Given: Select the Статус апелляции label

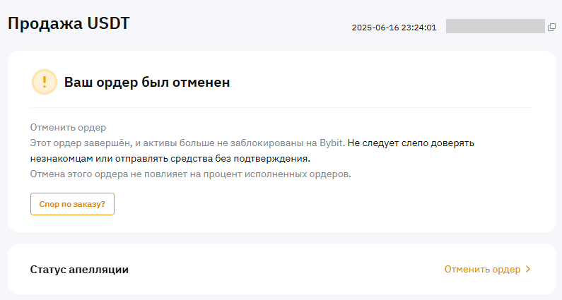Looking at the screenshot, I should click(x=80, y=270).
